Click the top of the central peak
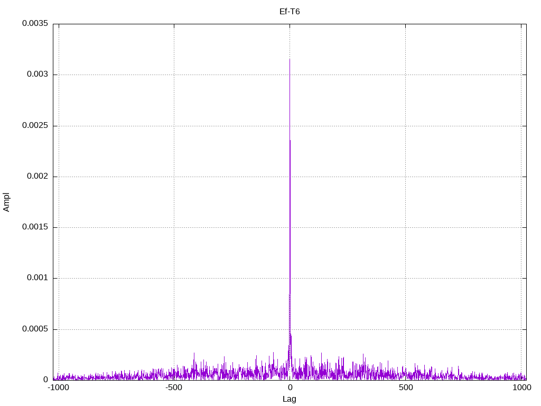541x406 pixels. click(x=290, y=60)
